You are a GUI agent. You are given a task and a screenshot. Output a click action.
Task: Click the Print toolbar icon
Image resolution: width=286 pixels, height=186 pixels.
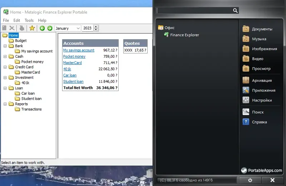[x=22, y=28]
